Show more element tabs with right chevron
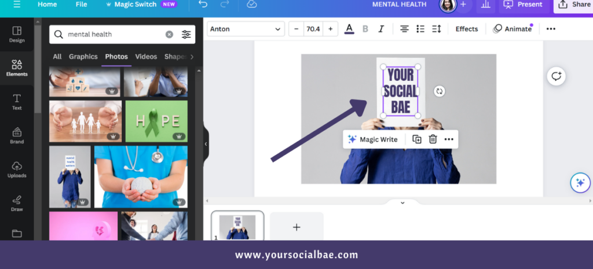 click(x=192, y=57)
